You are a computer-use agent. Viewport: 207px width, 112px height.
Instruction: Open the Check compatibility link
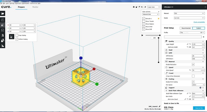pyautogui.click(x=199, y=22)
